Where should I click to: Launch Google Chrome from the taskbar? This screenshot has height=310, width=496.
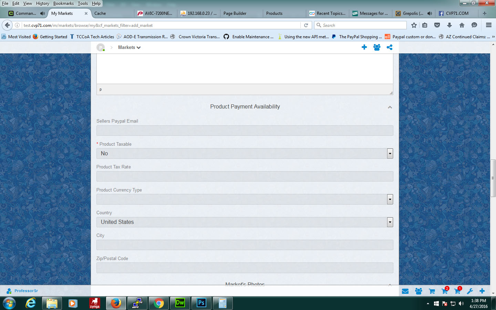tap(159, 303)
